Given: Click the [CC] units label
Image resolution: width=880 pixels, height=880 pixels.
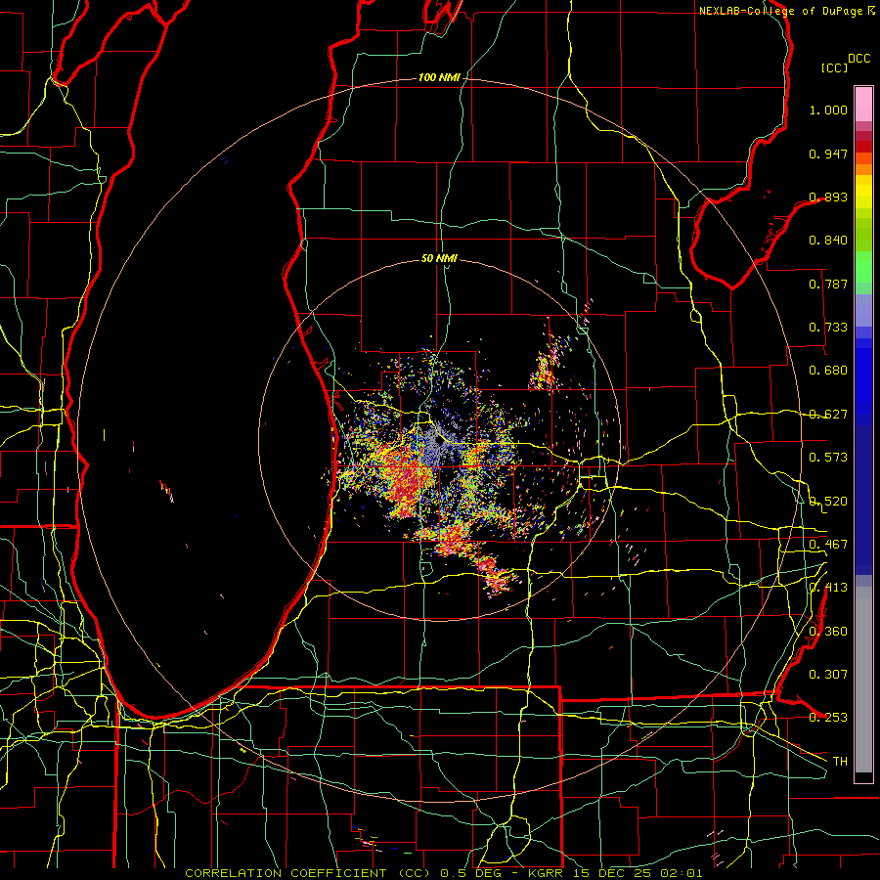Looking at the screenshot, I should point(834,67).
